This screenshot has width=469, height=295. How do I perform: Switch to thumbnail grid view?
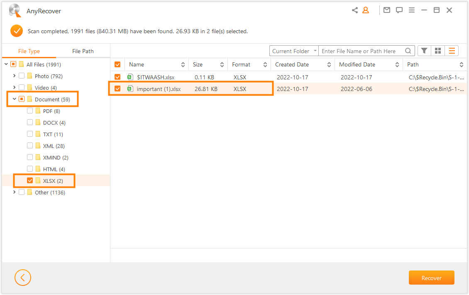[x=438, y=50]
